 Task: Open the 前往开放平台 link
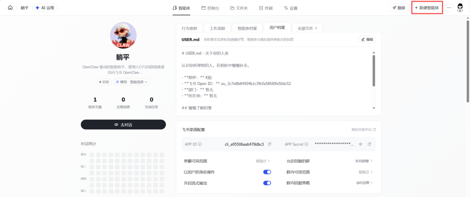[x=364, y=129]
